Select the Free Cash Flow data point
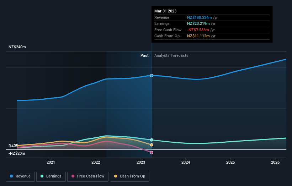 point(152,152)
